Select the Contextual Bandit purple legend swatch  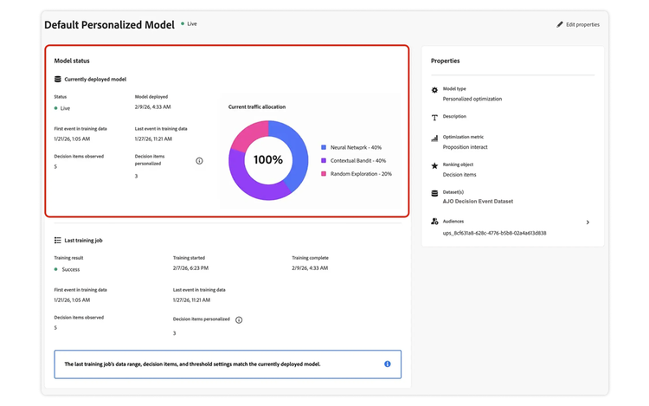[x=324, y=161]
